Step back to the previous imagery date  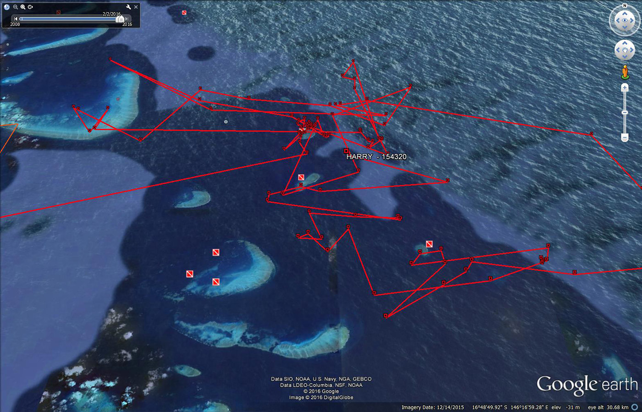pos(16,19)
